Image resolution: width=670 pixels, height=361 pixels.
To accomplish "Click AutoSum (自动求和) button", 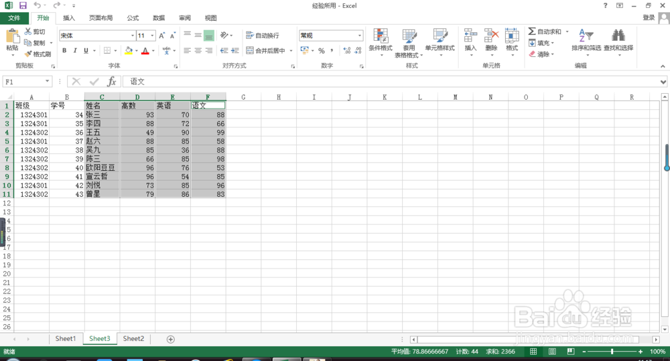I will click(545, 31).
